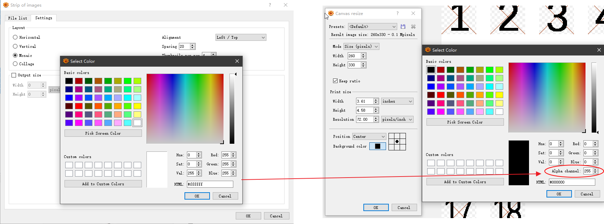Click the color gradient field in left dialog
604x224 pixels.
[185, 109]
